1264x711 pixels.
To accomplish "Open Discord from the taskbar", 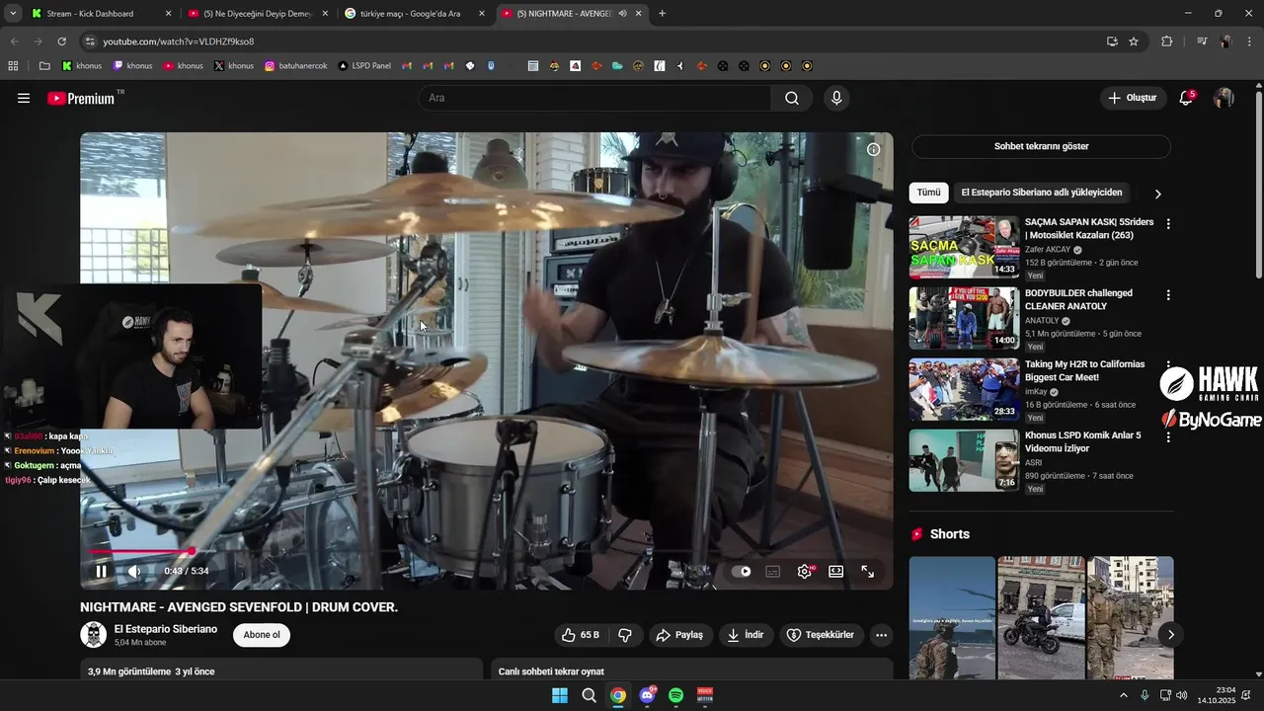I will (x=647, y=695).
